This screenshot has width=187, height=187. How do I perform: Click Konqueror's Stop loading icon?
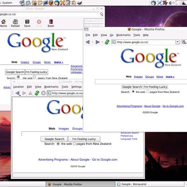click(x=43, y=93)
